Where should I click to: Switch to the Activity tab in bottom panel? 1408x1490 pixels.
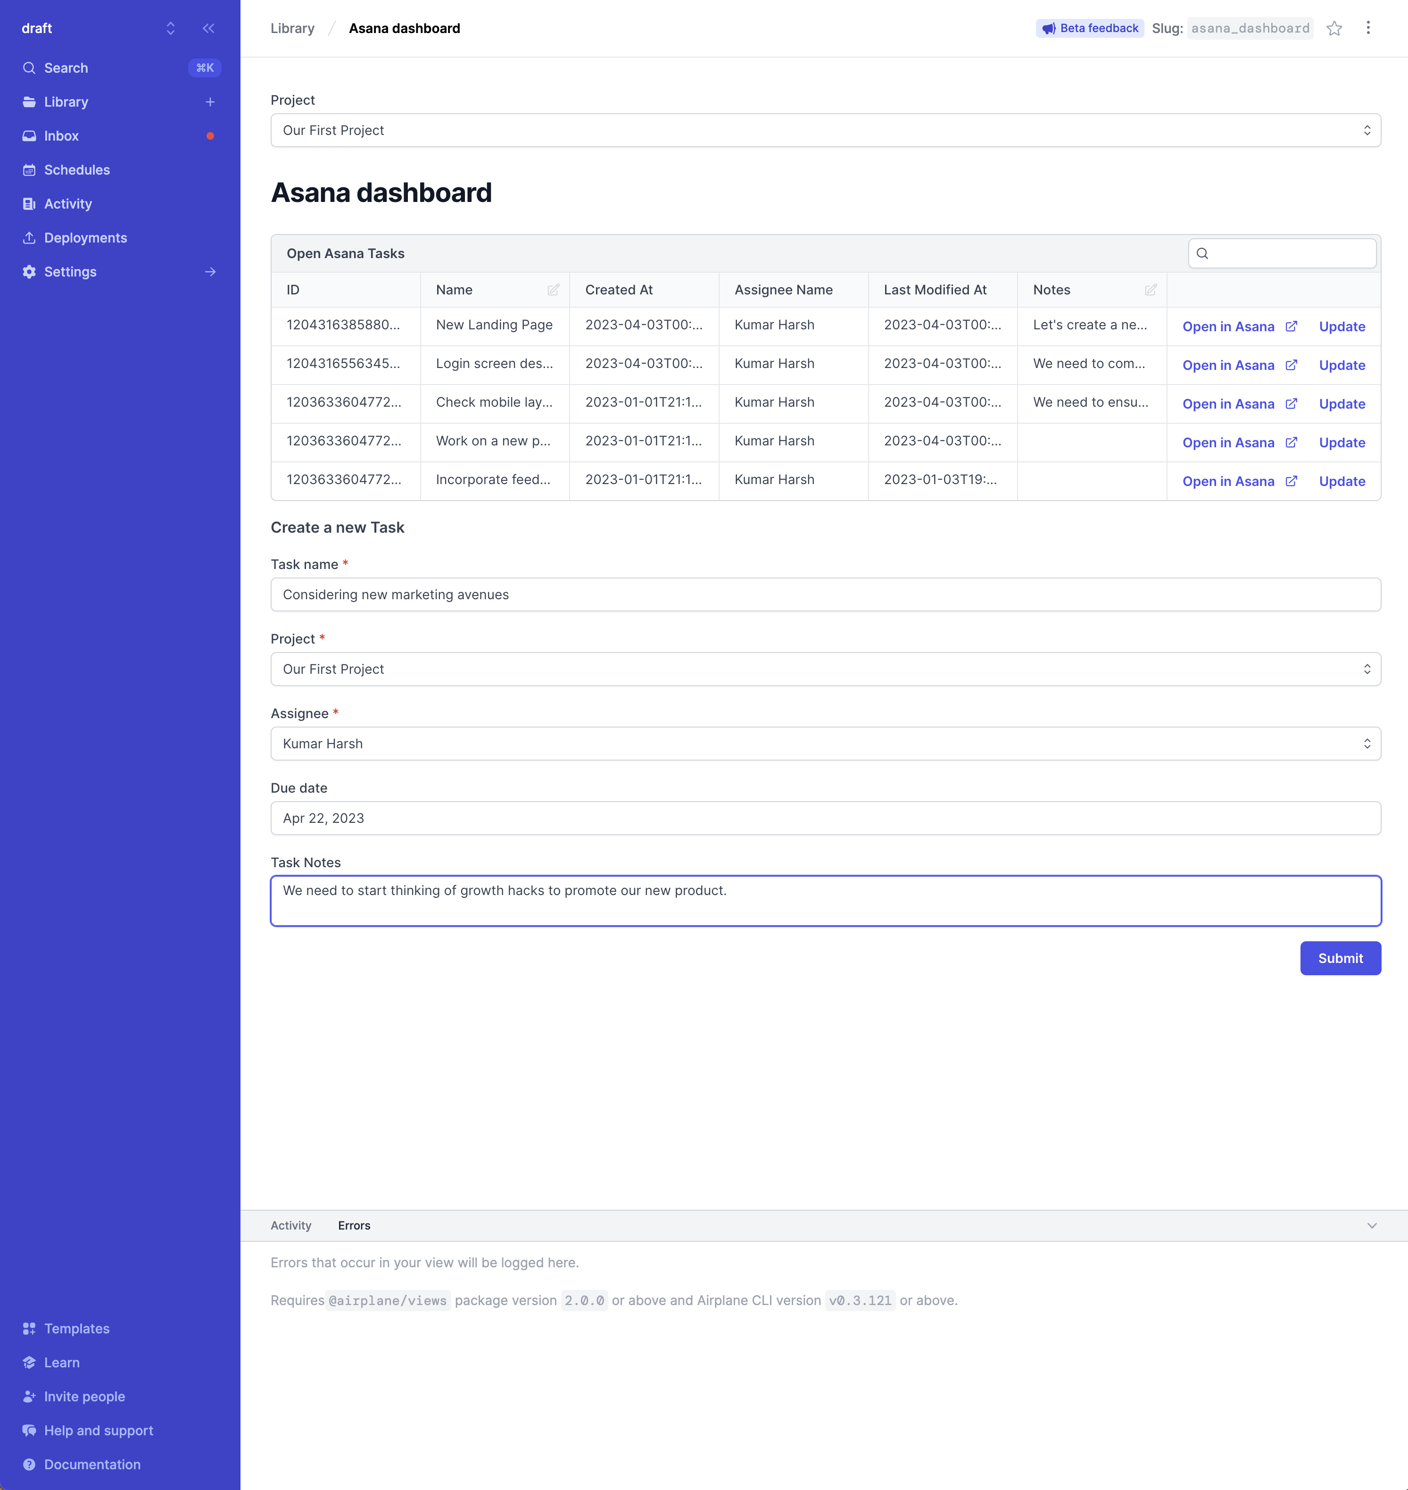click(x=290, y=1226)
